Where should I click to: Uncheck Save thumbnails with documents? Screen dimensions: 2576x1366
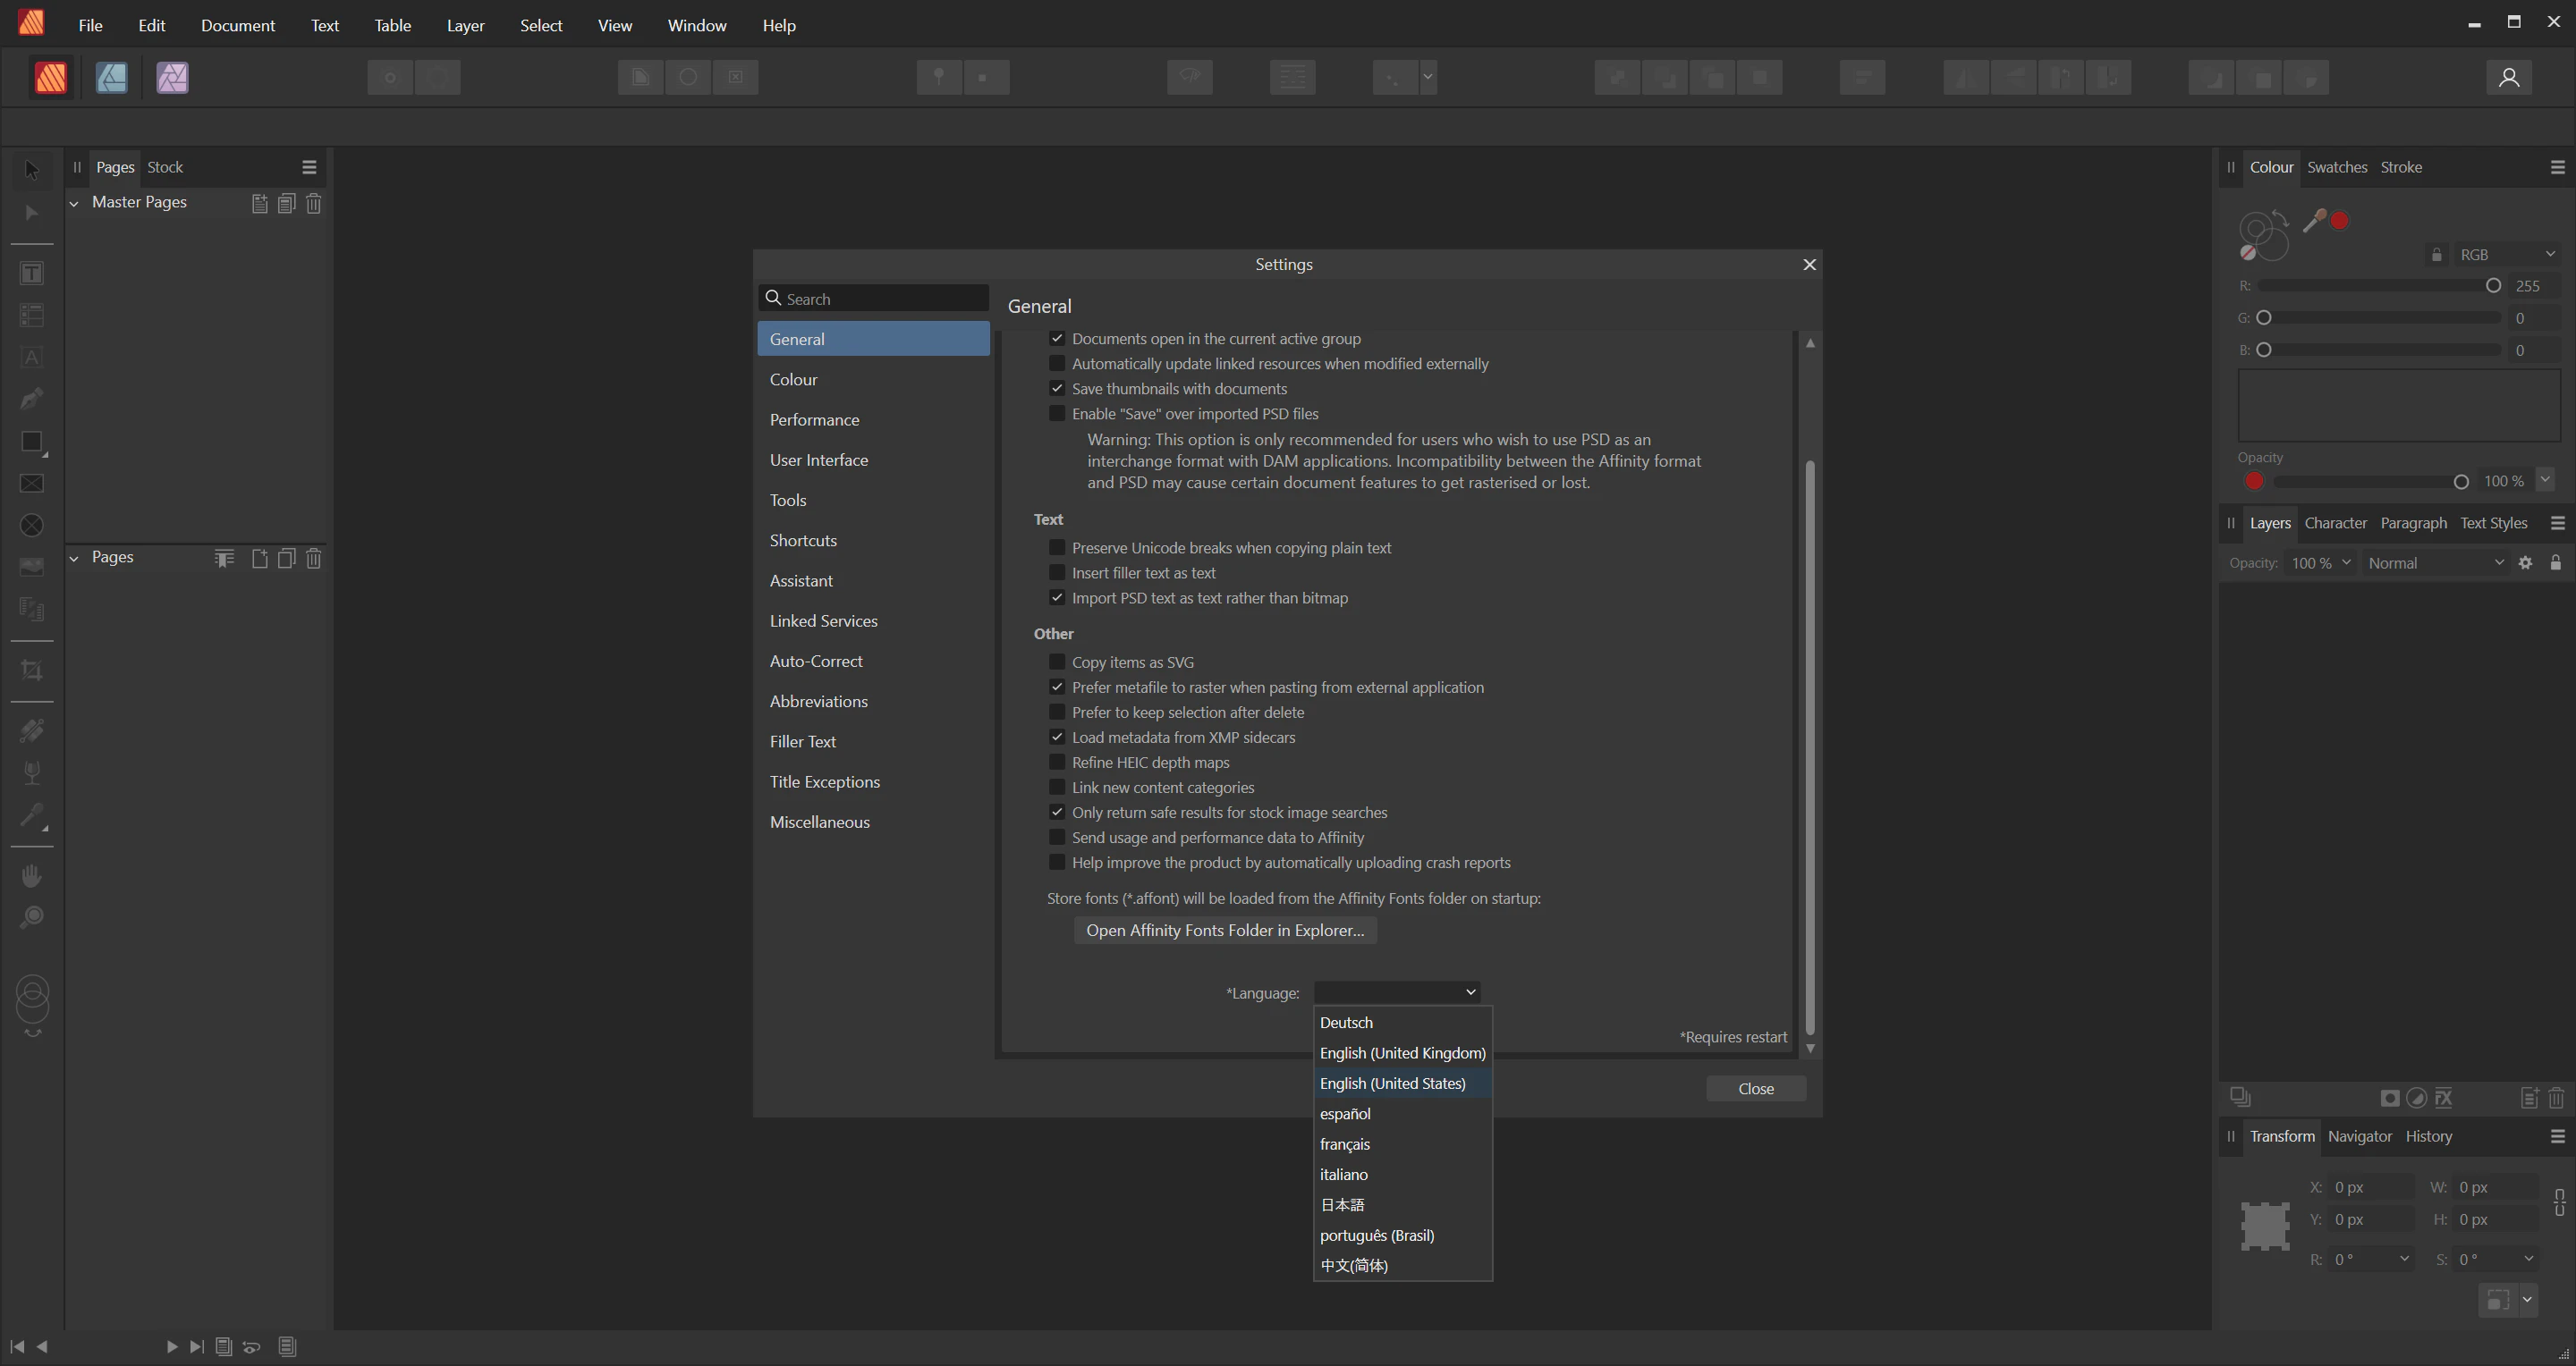click(1057, 389)
